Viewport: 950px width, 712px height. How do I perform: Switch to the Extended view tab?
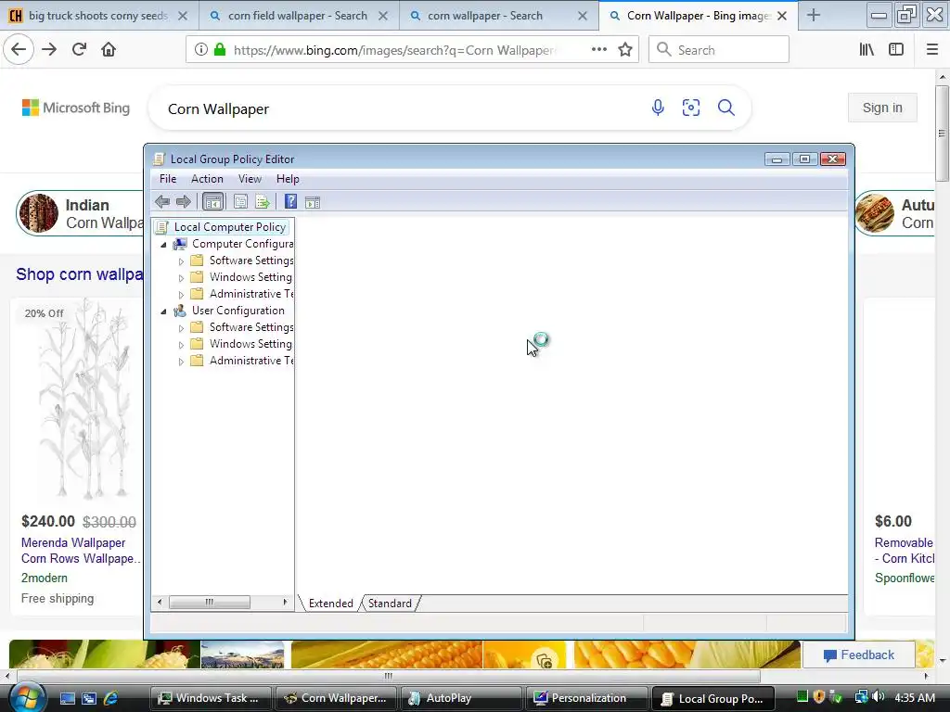click(331, 603)
